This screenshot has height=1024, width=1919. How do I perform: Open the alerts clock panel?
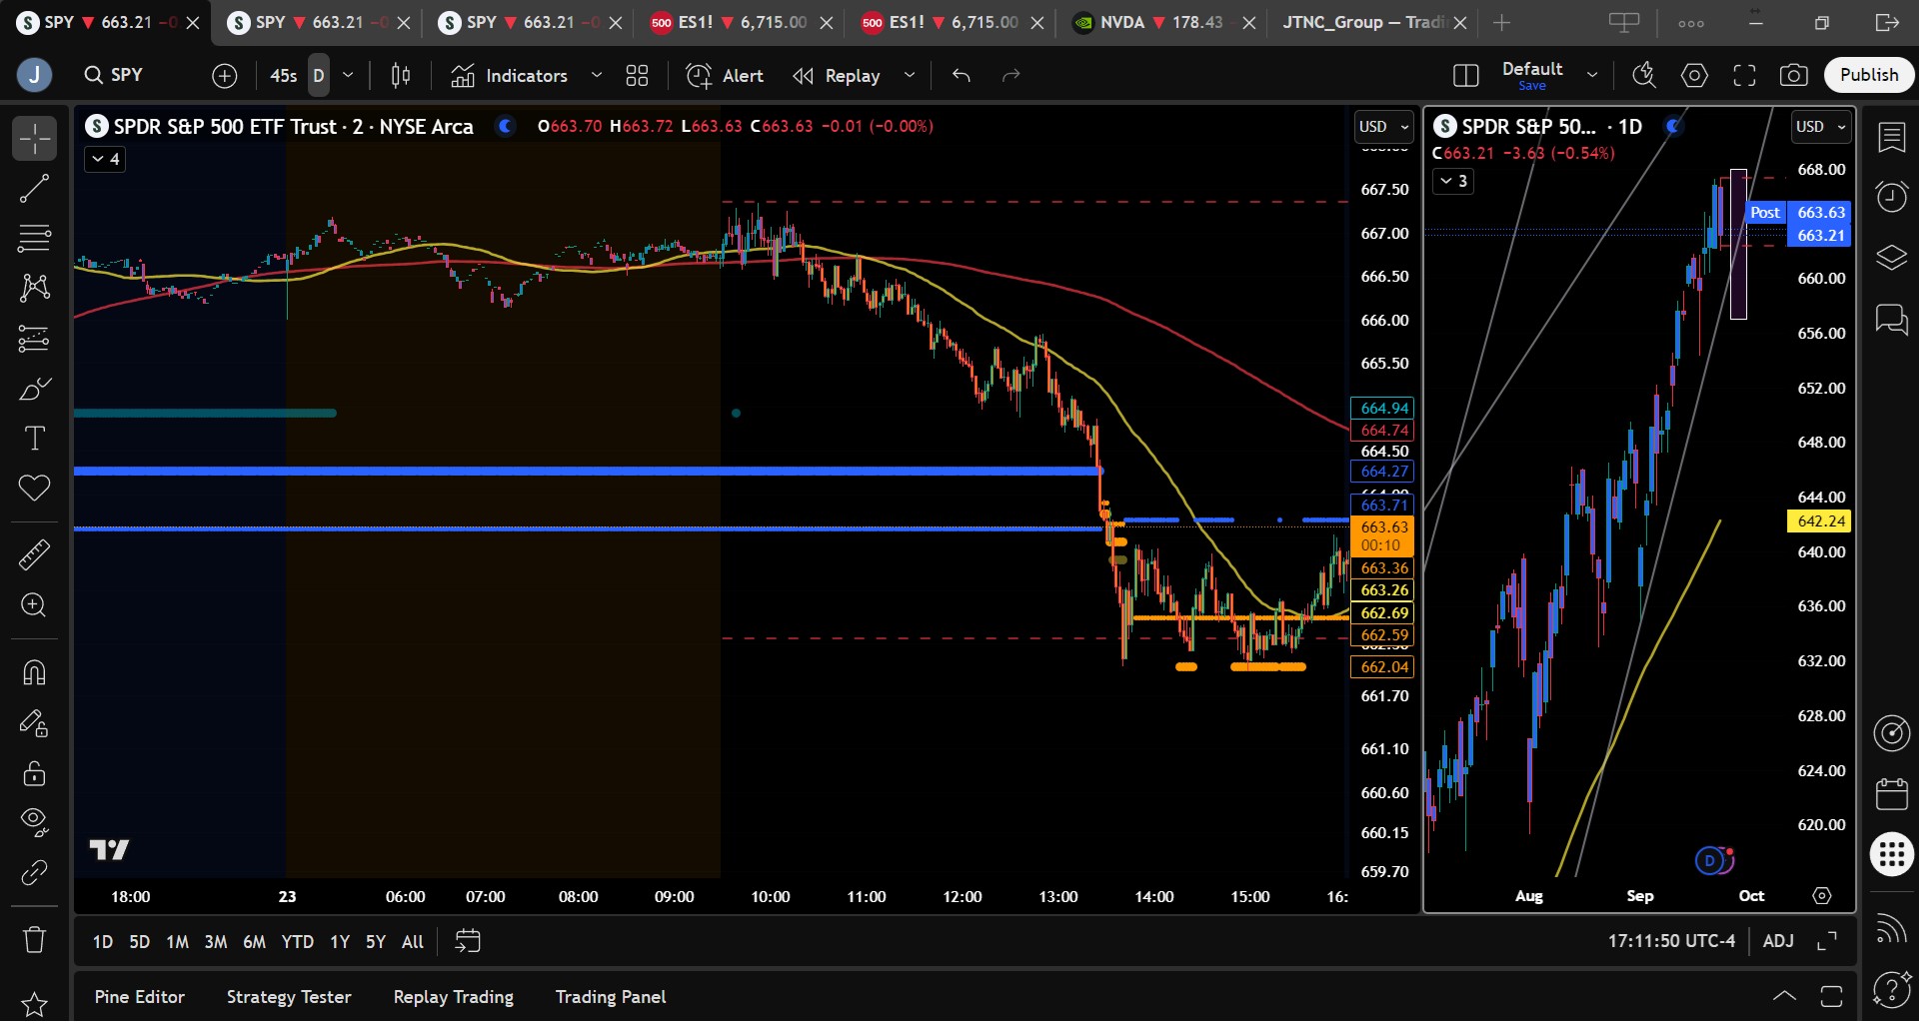1892,197
